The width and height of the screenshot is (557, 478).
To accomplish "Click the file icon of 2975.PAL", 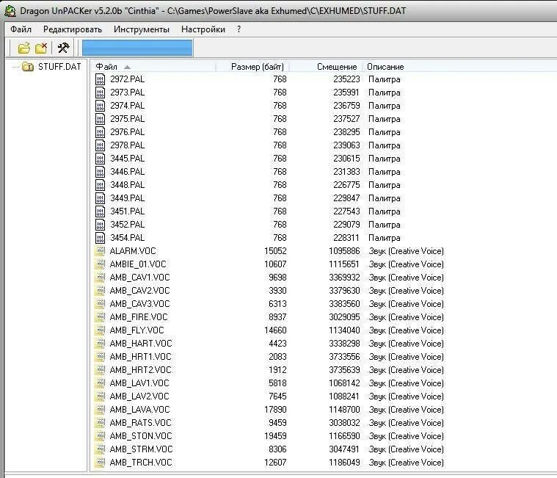I will click(x=101, y=119).
